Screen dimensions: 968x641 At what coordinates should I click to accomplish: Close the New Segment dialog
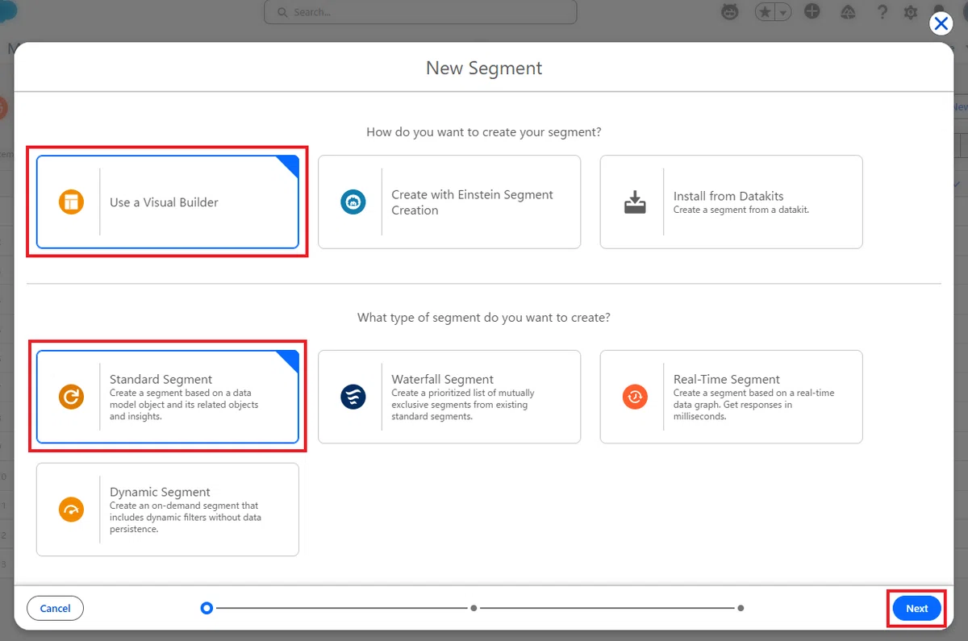point(941,23)
